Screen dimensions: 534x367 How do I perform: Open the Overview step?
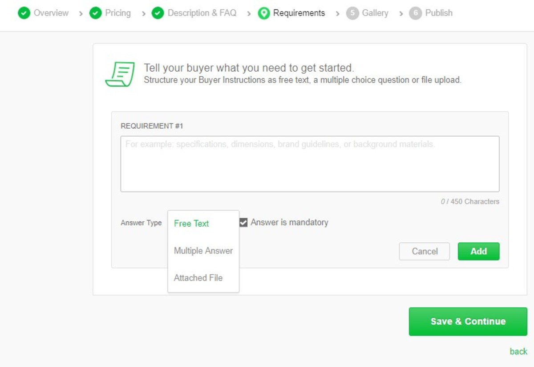coord(51,13)
